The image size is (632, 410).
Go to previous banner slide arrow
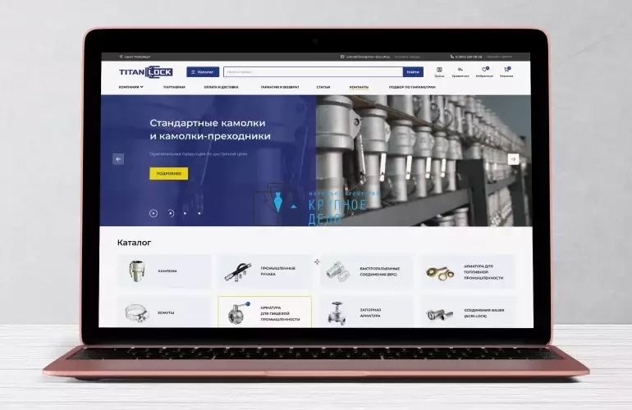point(118,159)
